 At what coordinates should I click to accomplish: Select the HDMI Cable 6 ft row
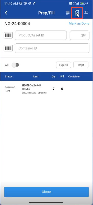(46, 89)
